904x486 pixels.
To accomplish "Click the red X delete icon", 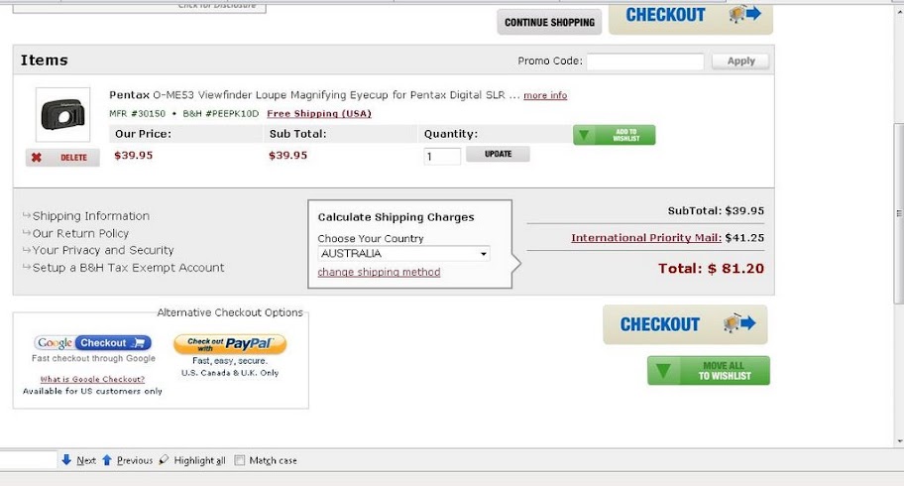I will [x=37, y=158].
